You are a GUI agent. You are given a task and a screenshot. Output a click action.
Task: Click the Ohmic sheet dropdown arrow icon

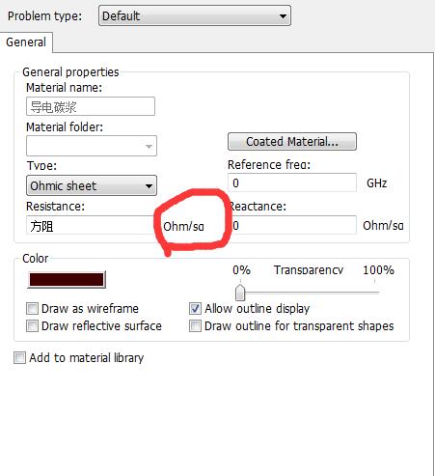[149, 186]
